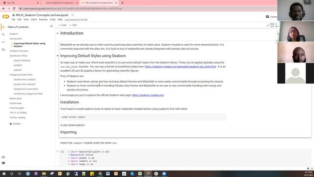Click the Last saved link
The height and width of the screenshot is (177, 314).
76,20
